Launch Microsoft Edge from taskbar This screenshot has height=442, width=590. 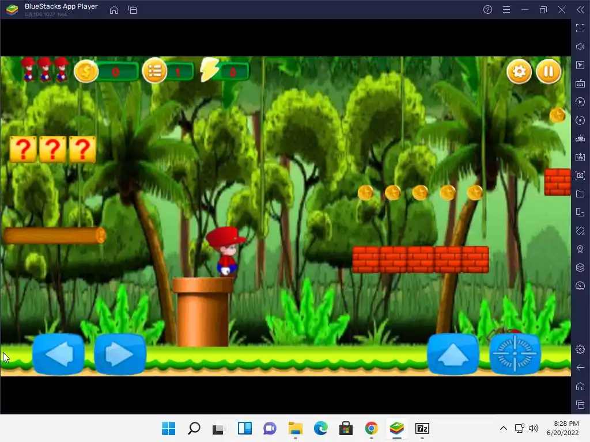pos(320,428)
